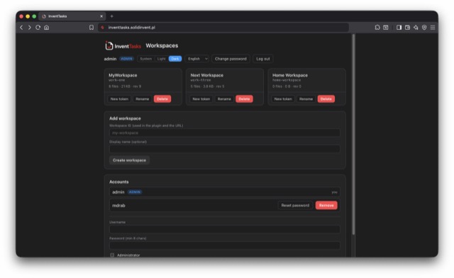Image resolution: width=454 pixels, height=278 pixels.
Task: Focus the Password input field
Action: pos(224,245)
